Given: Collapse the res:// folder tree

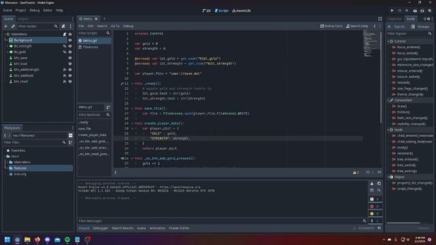Looking at the screenshot, I should point(5,157).
